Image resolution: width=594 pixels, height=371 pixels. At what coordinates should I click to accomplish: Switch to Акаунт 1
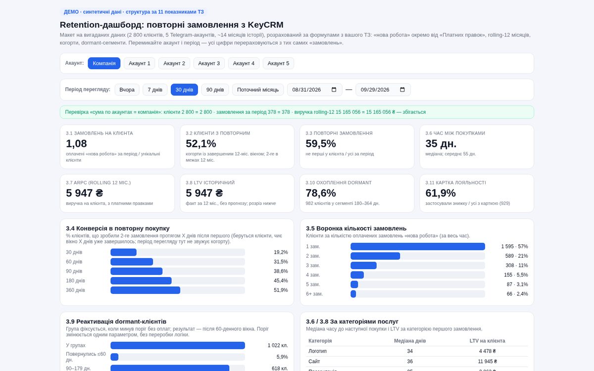(140, 63)
